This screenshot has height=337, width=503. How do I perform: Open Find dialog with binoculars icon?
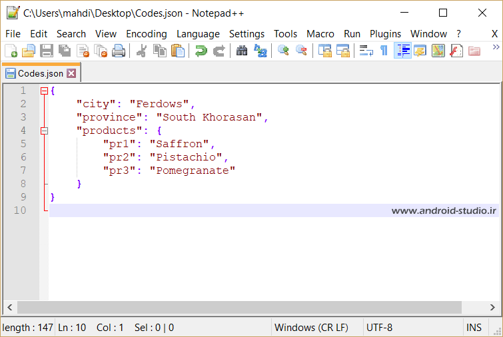[x=242, y=51]
